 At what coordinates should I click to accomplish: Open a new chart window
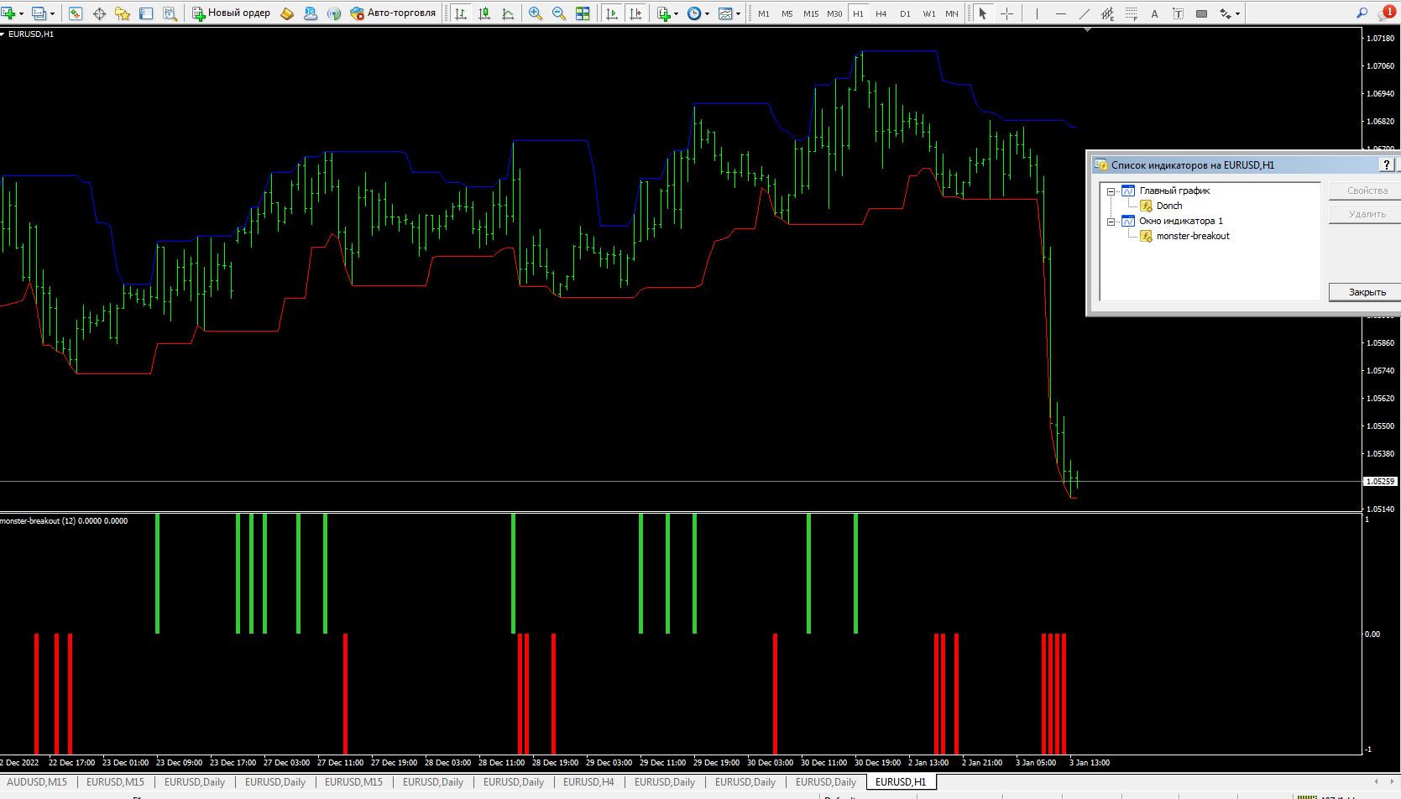(9, 13)
